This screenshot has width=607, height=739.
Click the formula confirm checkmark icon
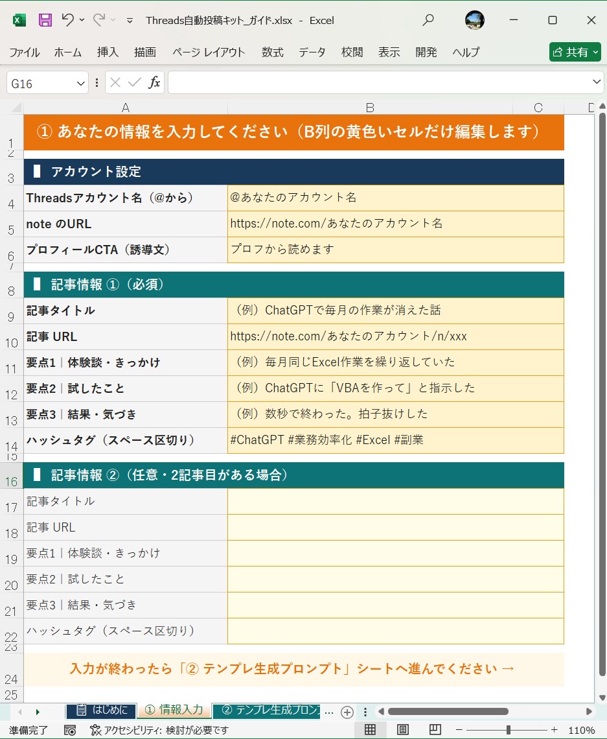[134, 83]
